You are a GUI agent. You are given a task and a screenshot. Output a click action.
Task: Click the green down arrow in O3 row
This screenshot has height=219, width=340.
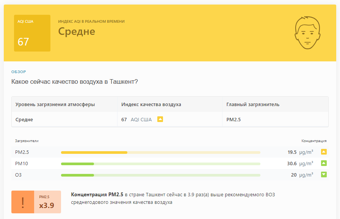(x=324, y=174)
